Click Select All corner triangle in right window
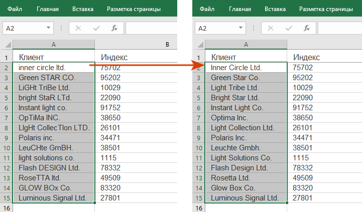This screenshot has height=212, width=362. click(200, 45)
